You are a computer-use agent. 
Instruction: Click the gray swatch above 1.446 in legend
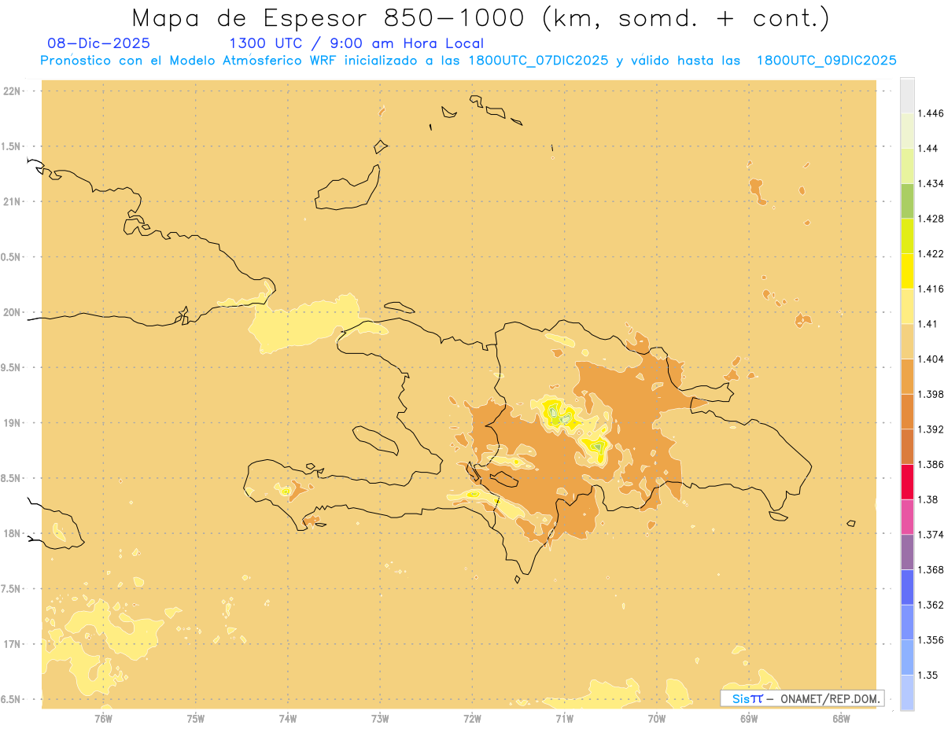point(907,95)
